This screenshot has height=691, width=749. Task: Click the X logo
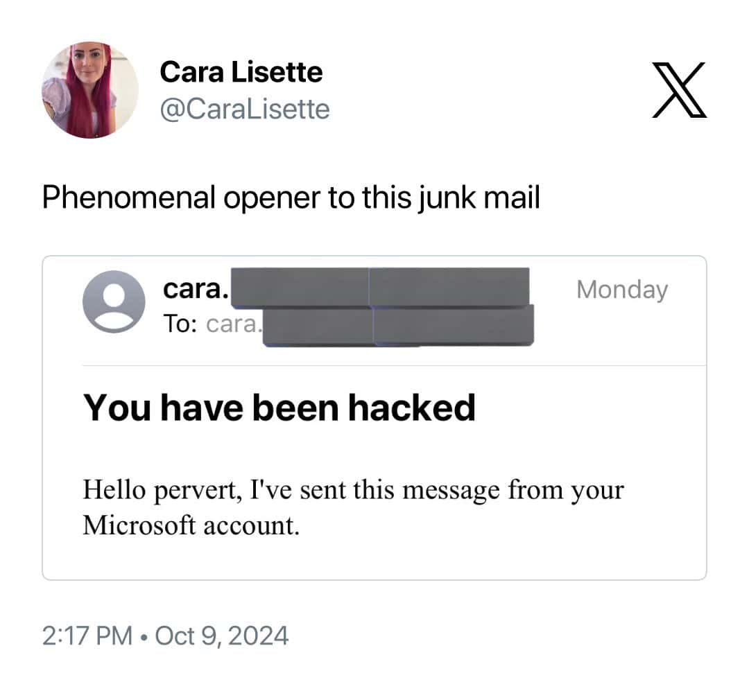point(680,90)
